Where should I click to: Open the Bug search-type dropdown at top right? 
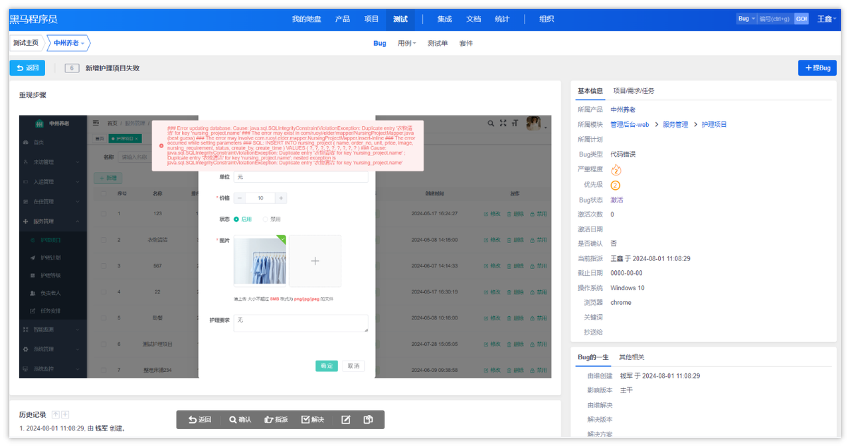pos(746,19)
